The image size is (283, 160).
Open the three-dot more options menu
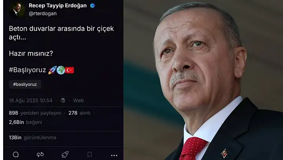click(114, 155)
